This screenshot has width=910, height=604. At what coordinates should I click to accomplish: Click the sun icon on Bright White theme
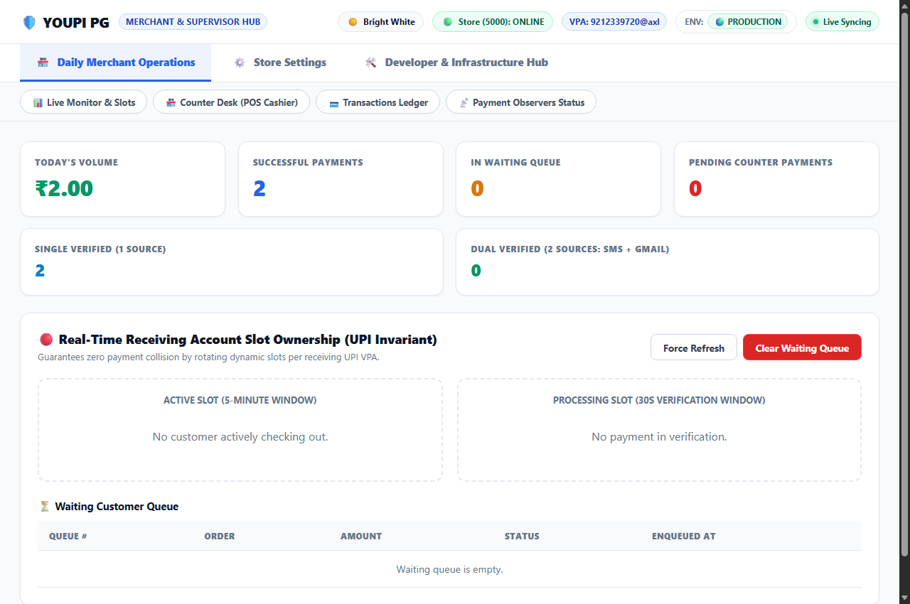click(353, 22)
